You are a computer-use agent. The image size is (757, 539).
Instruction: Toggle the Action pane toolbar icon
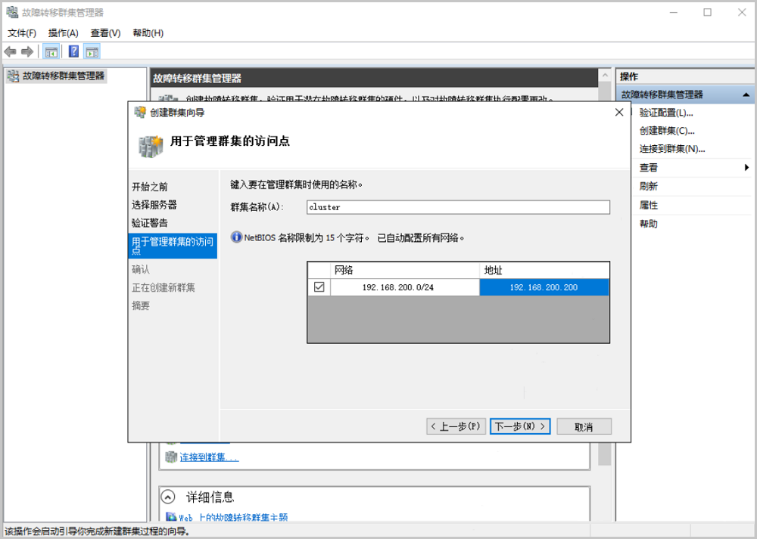(92, 51)
